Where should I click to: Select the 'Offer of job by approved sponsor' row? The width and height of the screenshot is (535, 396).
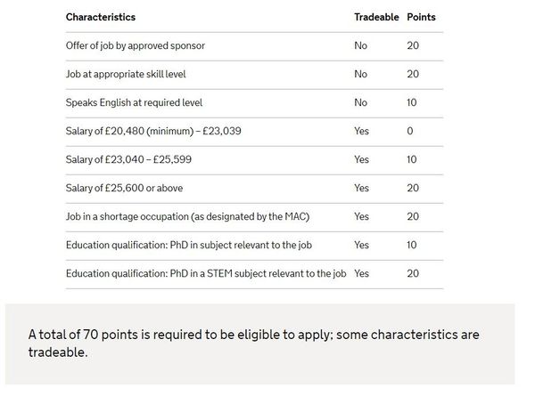point(254,46)
